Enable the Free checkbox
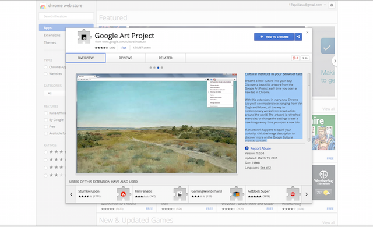The width and height of the screenshot is (373, 227). [46, 126]
